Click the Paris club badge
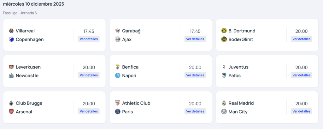 [x=118, y=112]
